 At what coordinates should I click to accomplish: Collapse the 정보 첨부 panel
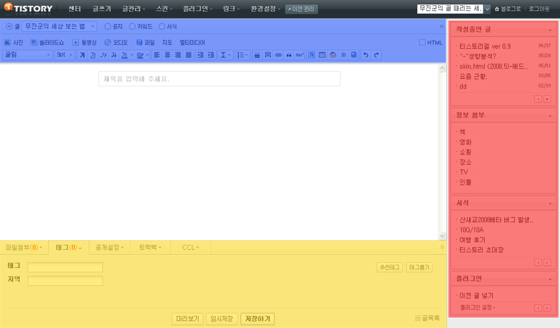click(550, 116)
